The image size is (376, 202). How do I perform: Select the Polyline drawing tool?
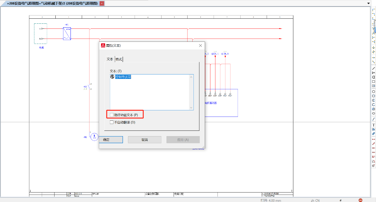(x=373, y=73)
